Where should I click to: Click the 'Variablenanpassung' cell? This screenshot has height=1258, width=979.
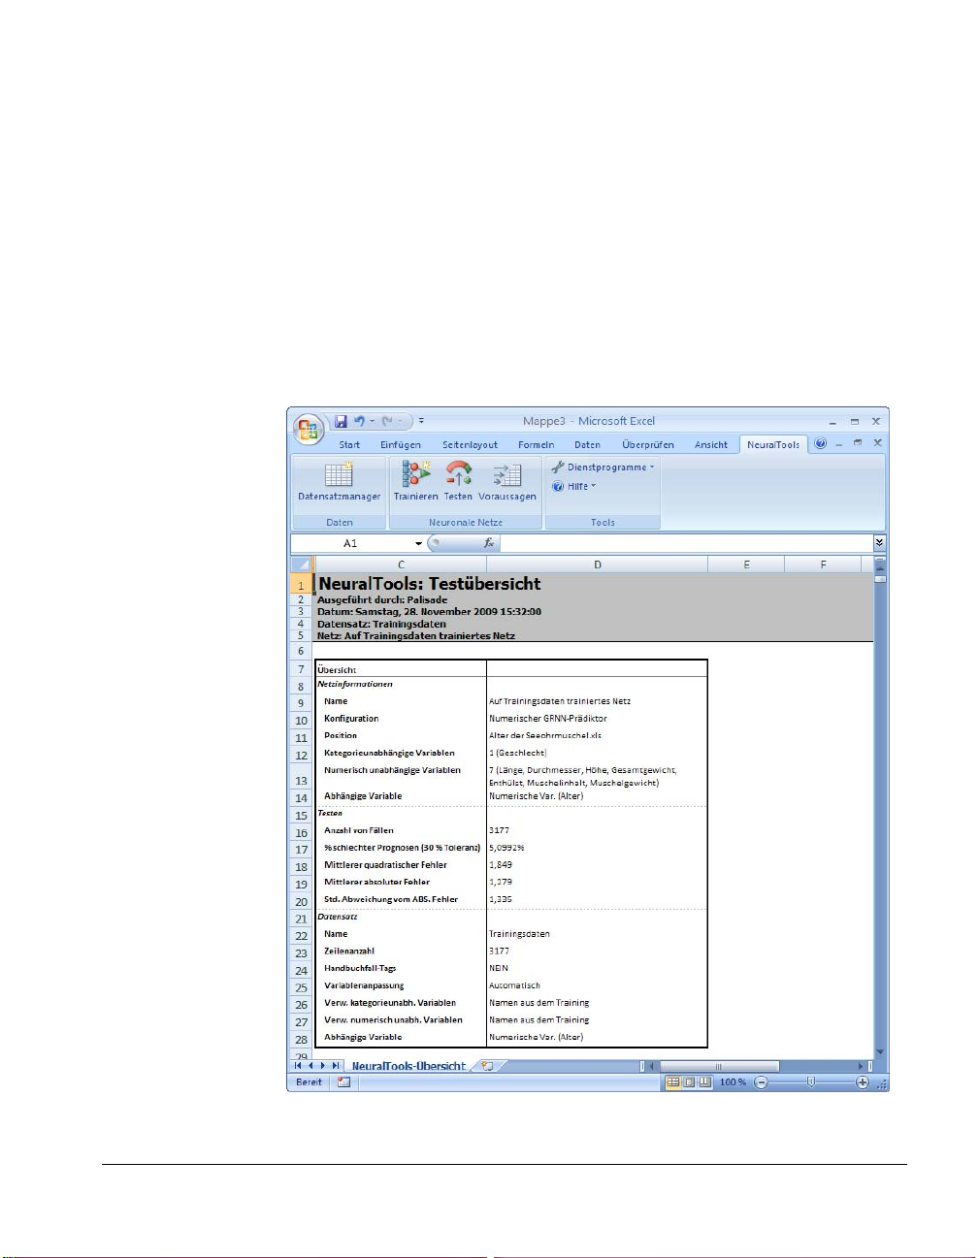coord(364,985)
